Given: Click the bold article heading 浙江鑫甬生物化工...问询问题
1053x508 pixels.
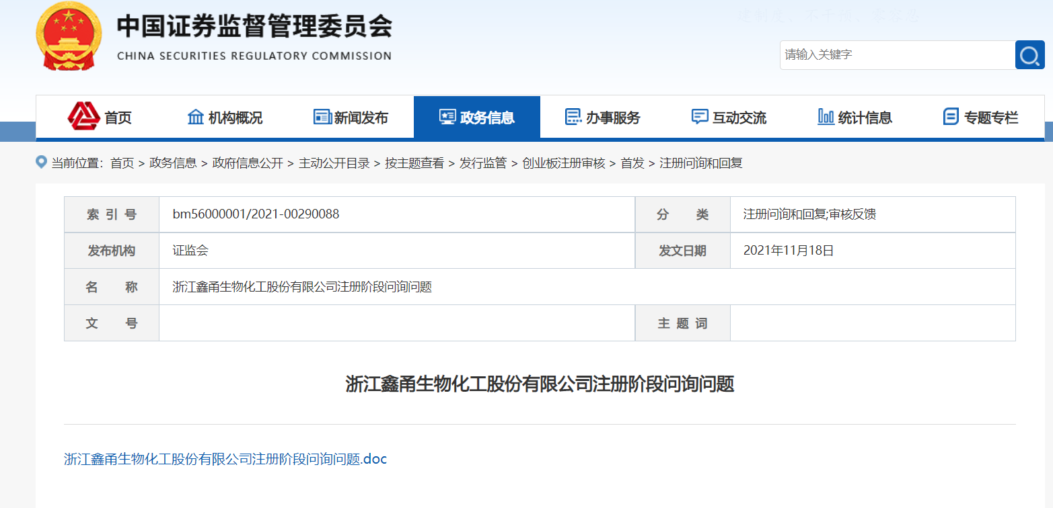Looking at the screenshot, I should pyautogui.click(x=540, y=384).
